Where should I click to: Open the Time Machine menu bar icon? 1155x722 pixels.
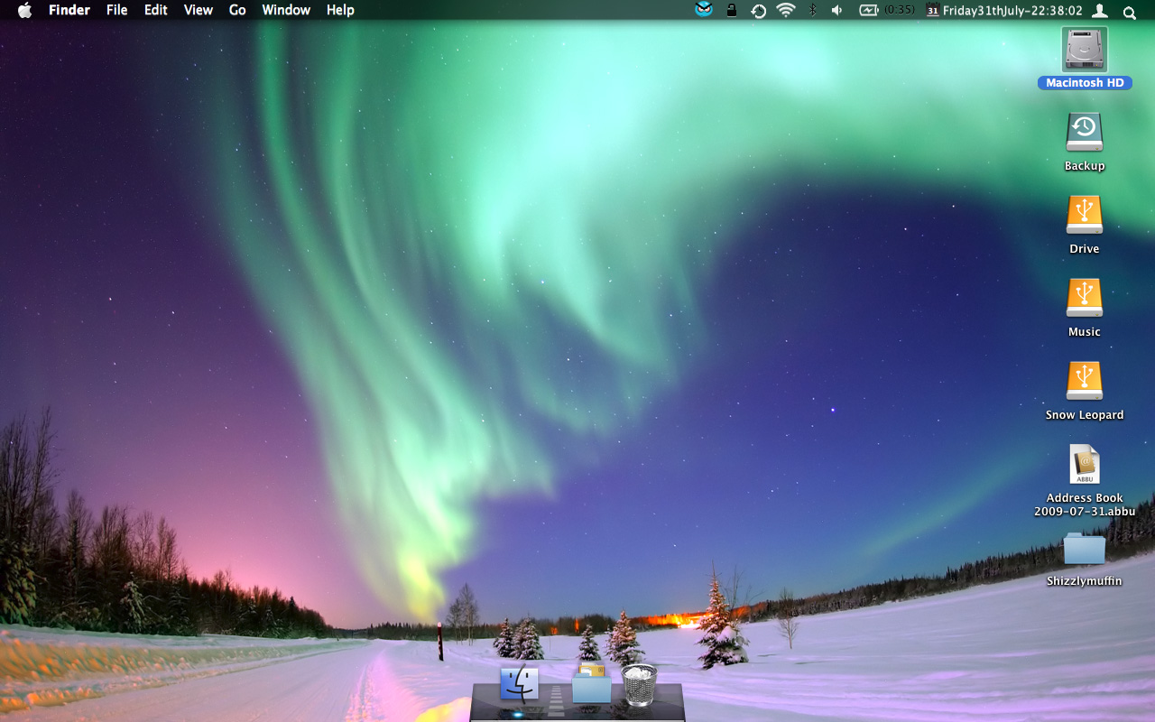pos(759,11)
